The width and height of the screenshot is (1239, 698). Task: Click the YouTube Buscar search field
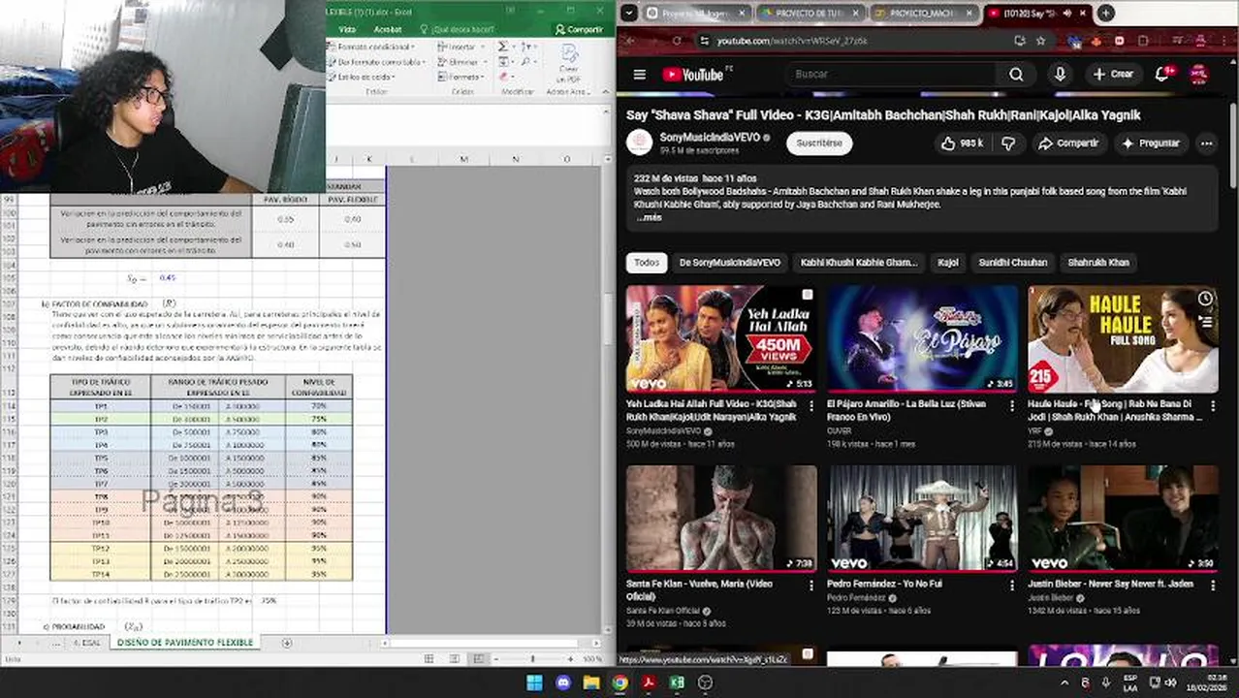pyautogui.click(x=892, y=75)
